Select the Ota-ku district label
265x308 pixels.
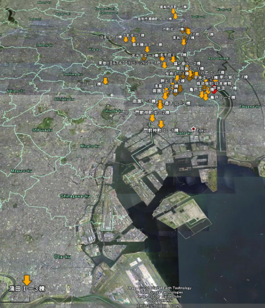[x=62, y=257]
